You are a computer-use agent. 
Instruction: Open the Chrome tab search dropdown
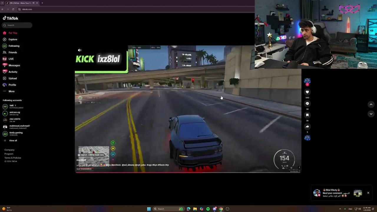pyautogui.click(x=3, y=3)
